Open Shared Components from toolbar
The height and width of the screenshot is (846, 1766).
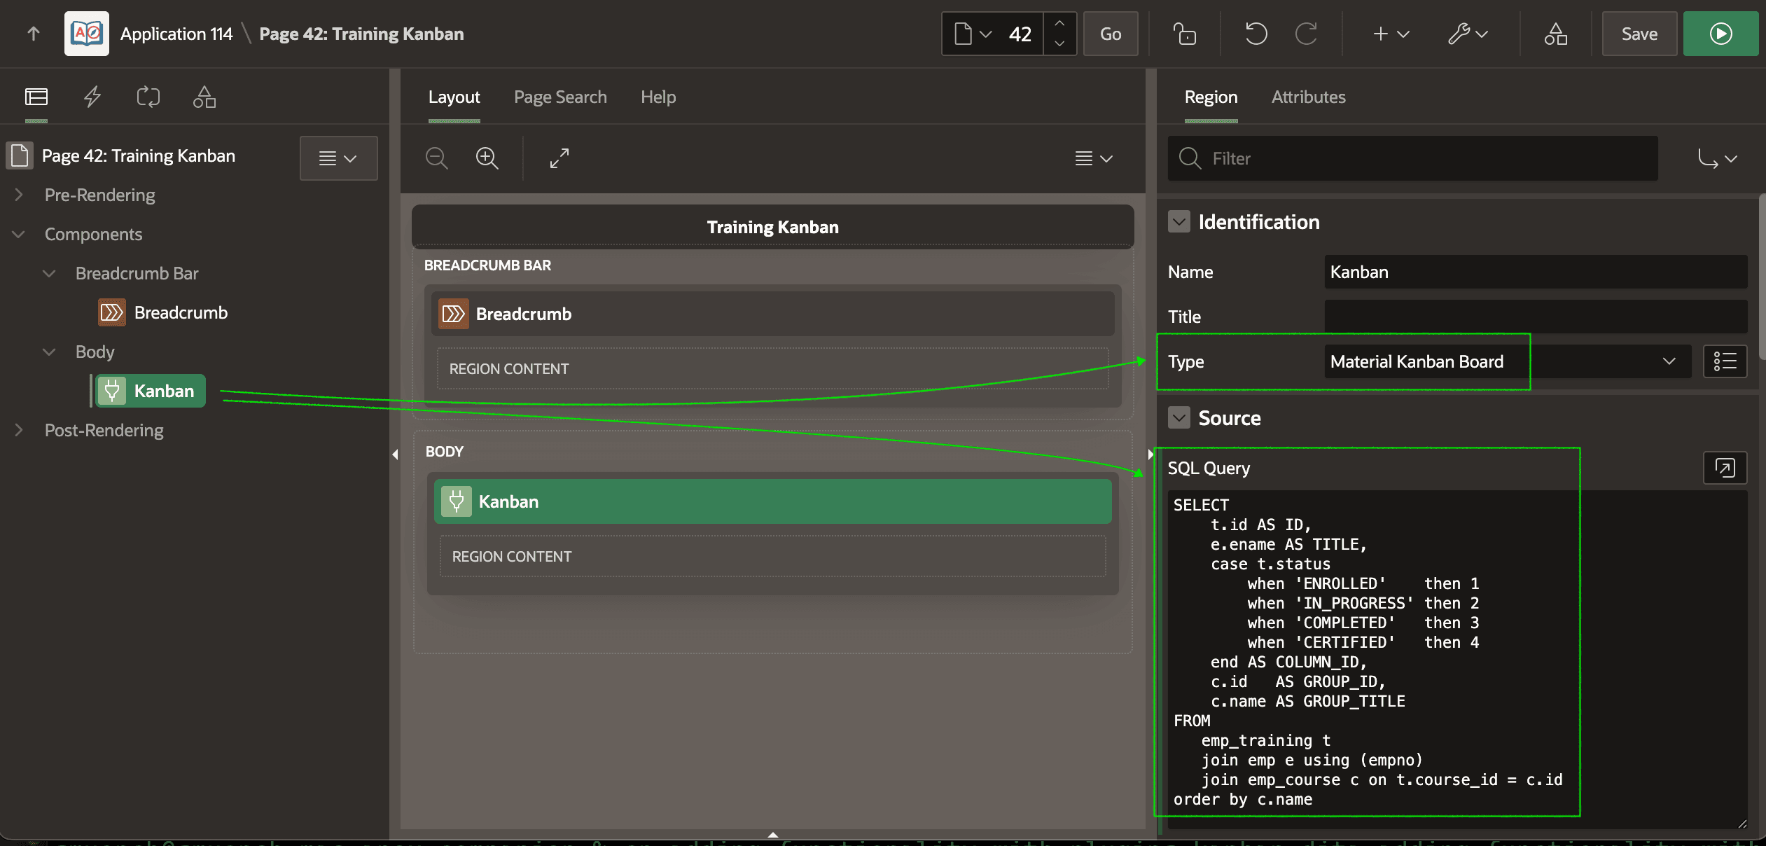[1555, 34]
